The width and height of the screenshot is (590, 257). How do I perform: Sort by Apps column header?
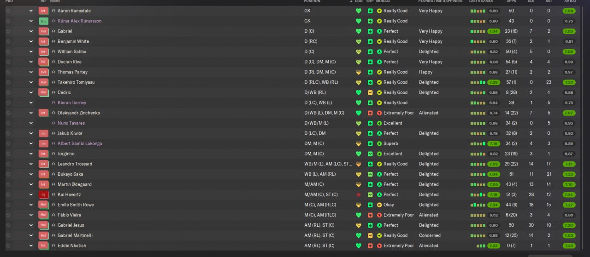[511, 1]
